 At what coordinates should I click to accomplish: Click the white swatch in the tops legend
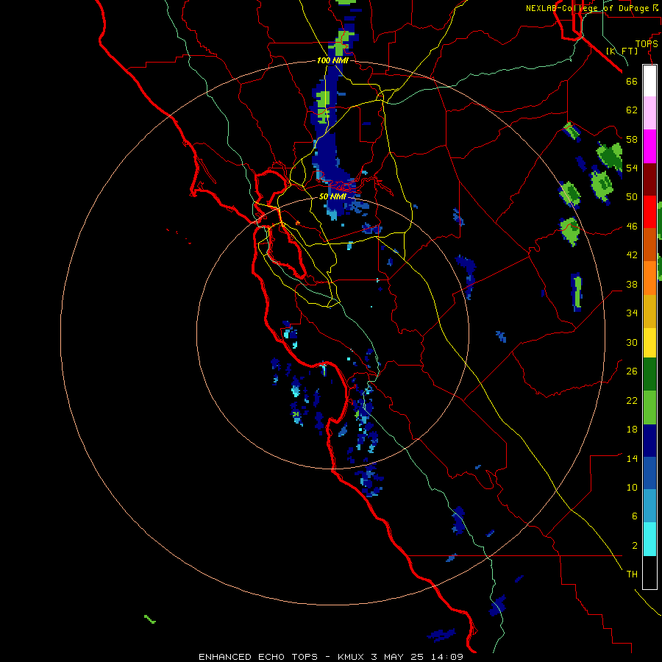click(649, 81)
